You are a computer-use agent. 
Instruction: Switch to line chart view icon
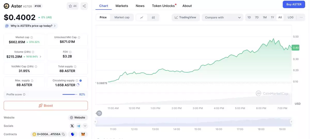(142, 18)
